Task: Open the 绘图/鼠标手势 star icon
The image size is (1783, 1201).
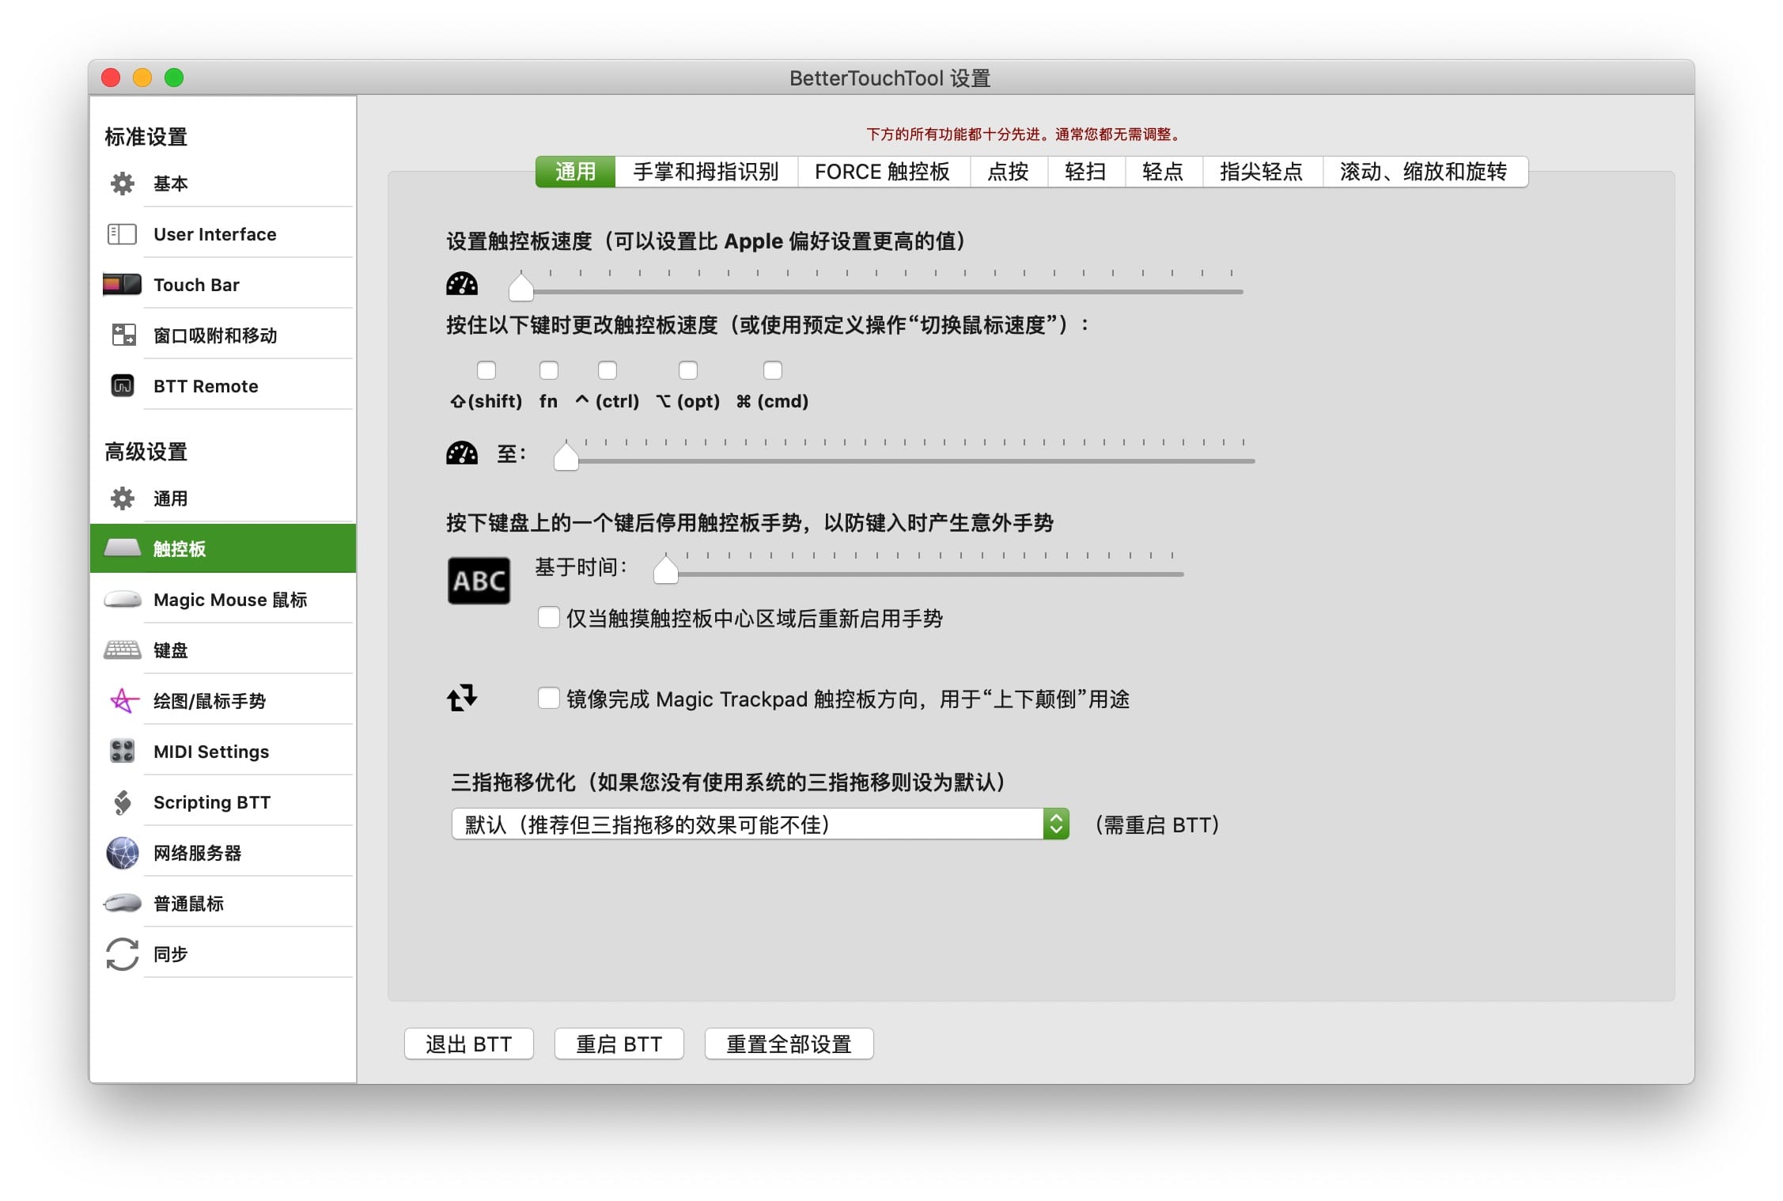Action: (123, 701)
